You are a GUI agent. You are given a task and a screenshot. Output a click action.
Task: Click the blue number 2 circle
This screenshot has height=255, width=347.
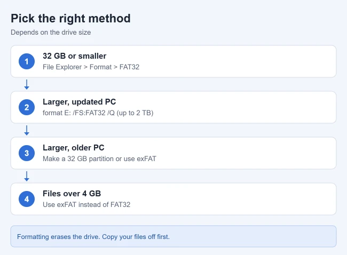point(27,107)
